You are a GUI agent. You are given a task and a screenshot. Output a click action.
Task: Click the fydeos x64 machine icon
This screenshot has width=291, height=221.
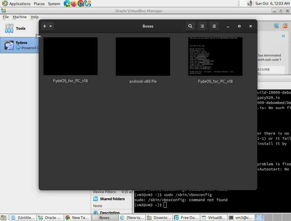click(x=9, y=45)
